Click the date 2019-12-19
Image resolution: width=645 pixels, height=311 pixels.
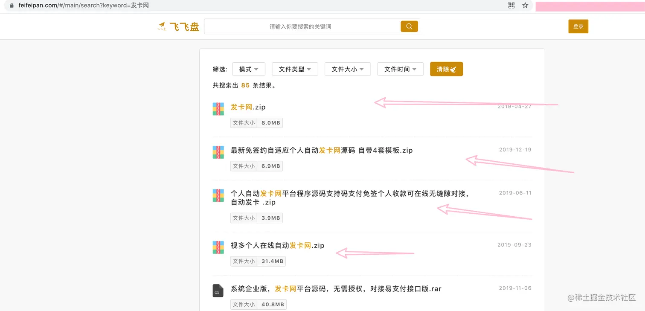pos(515,150)
